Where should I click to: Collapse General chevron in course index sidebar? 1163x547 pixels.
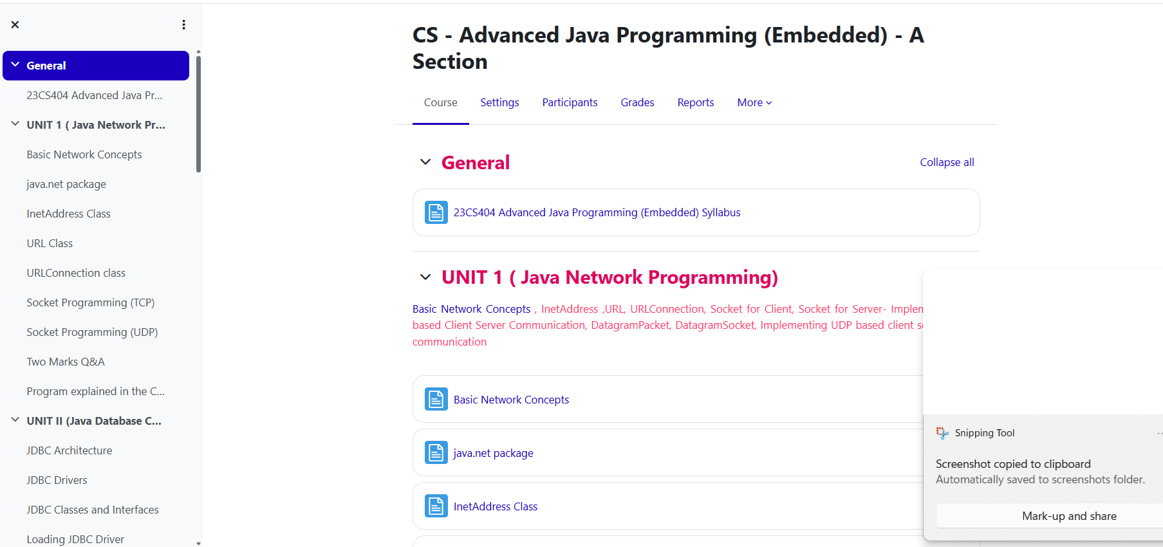pyautogui.click(x=15, y=65)
